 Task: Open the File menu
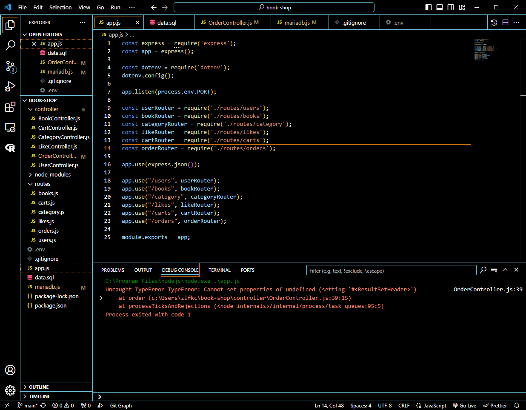tap(23, 7)
